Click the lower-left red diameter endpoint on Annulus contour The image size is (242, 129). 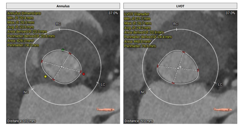53,80
